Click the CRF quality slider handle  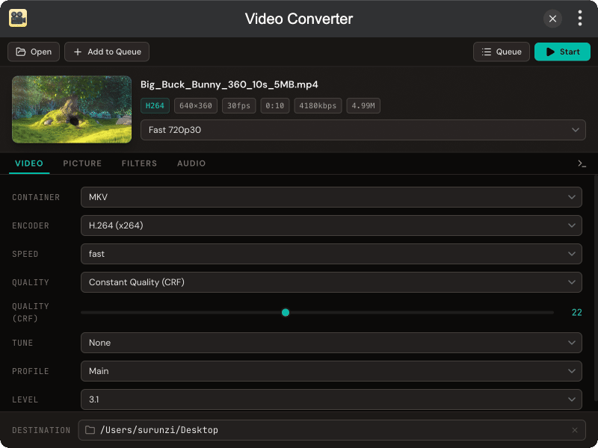(x=286, y=313)
